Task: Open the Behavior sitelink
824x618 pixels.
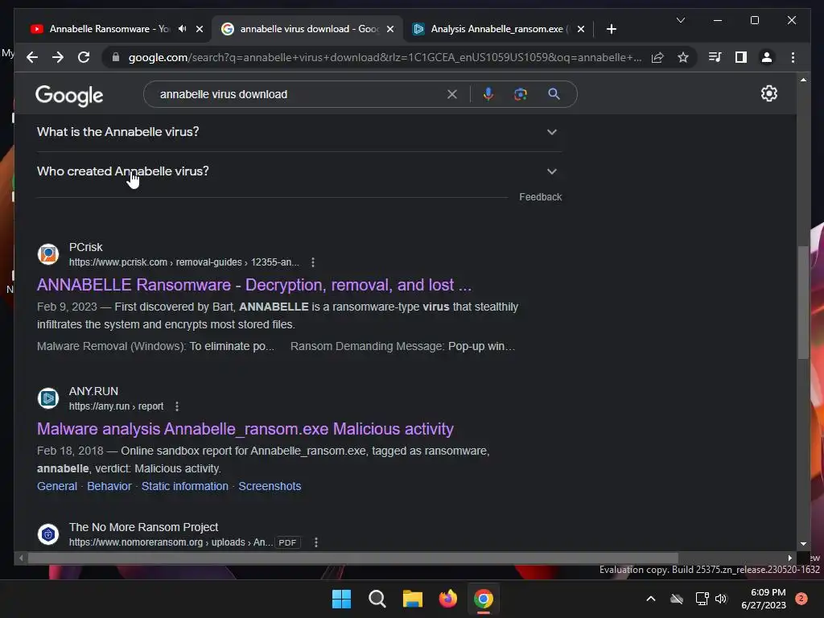Action: click(109, 486)
